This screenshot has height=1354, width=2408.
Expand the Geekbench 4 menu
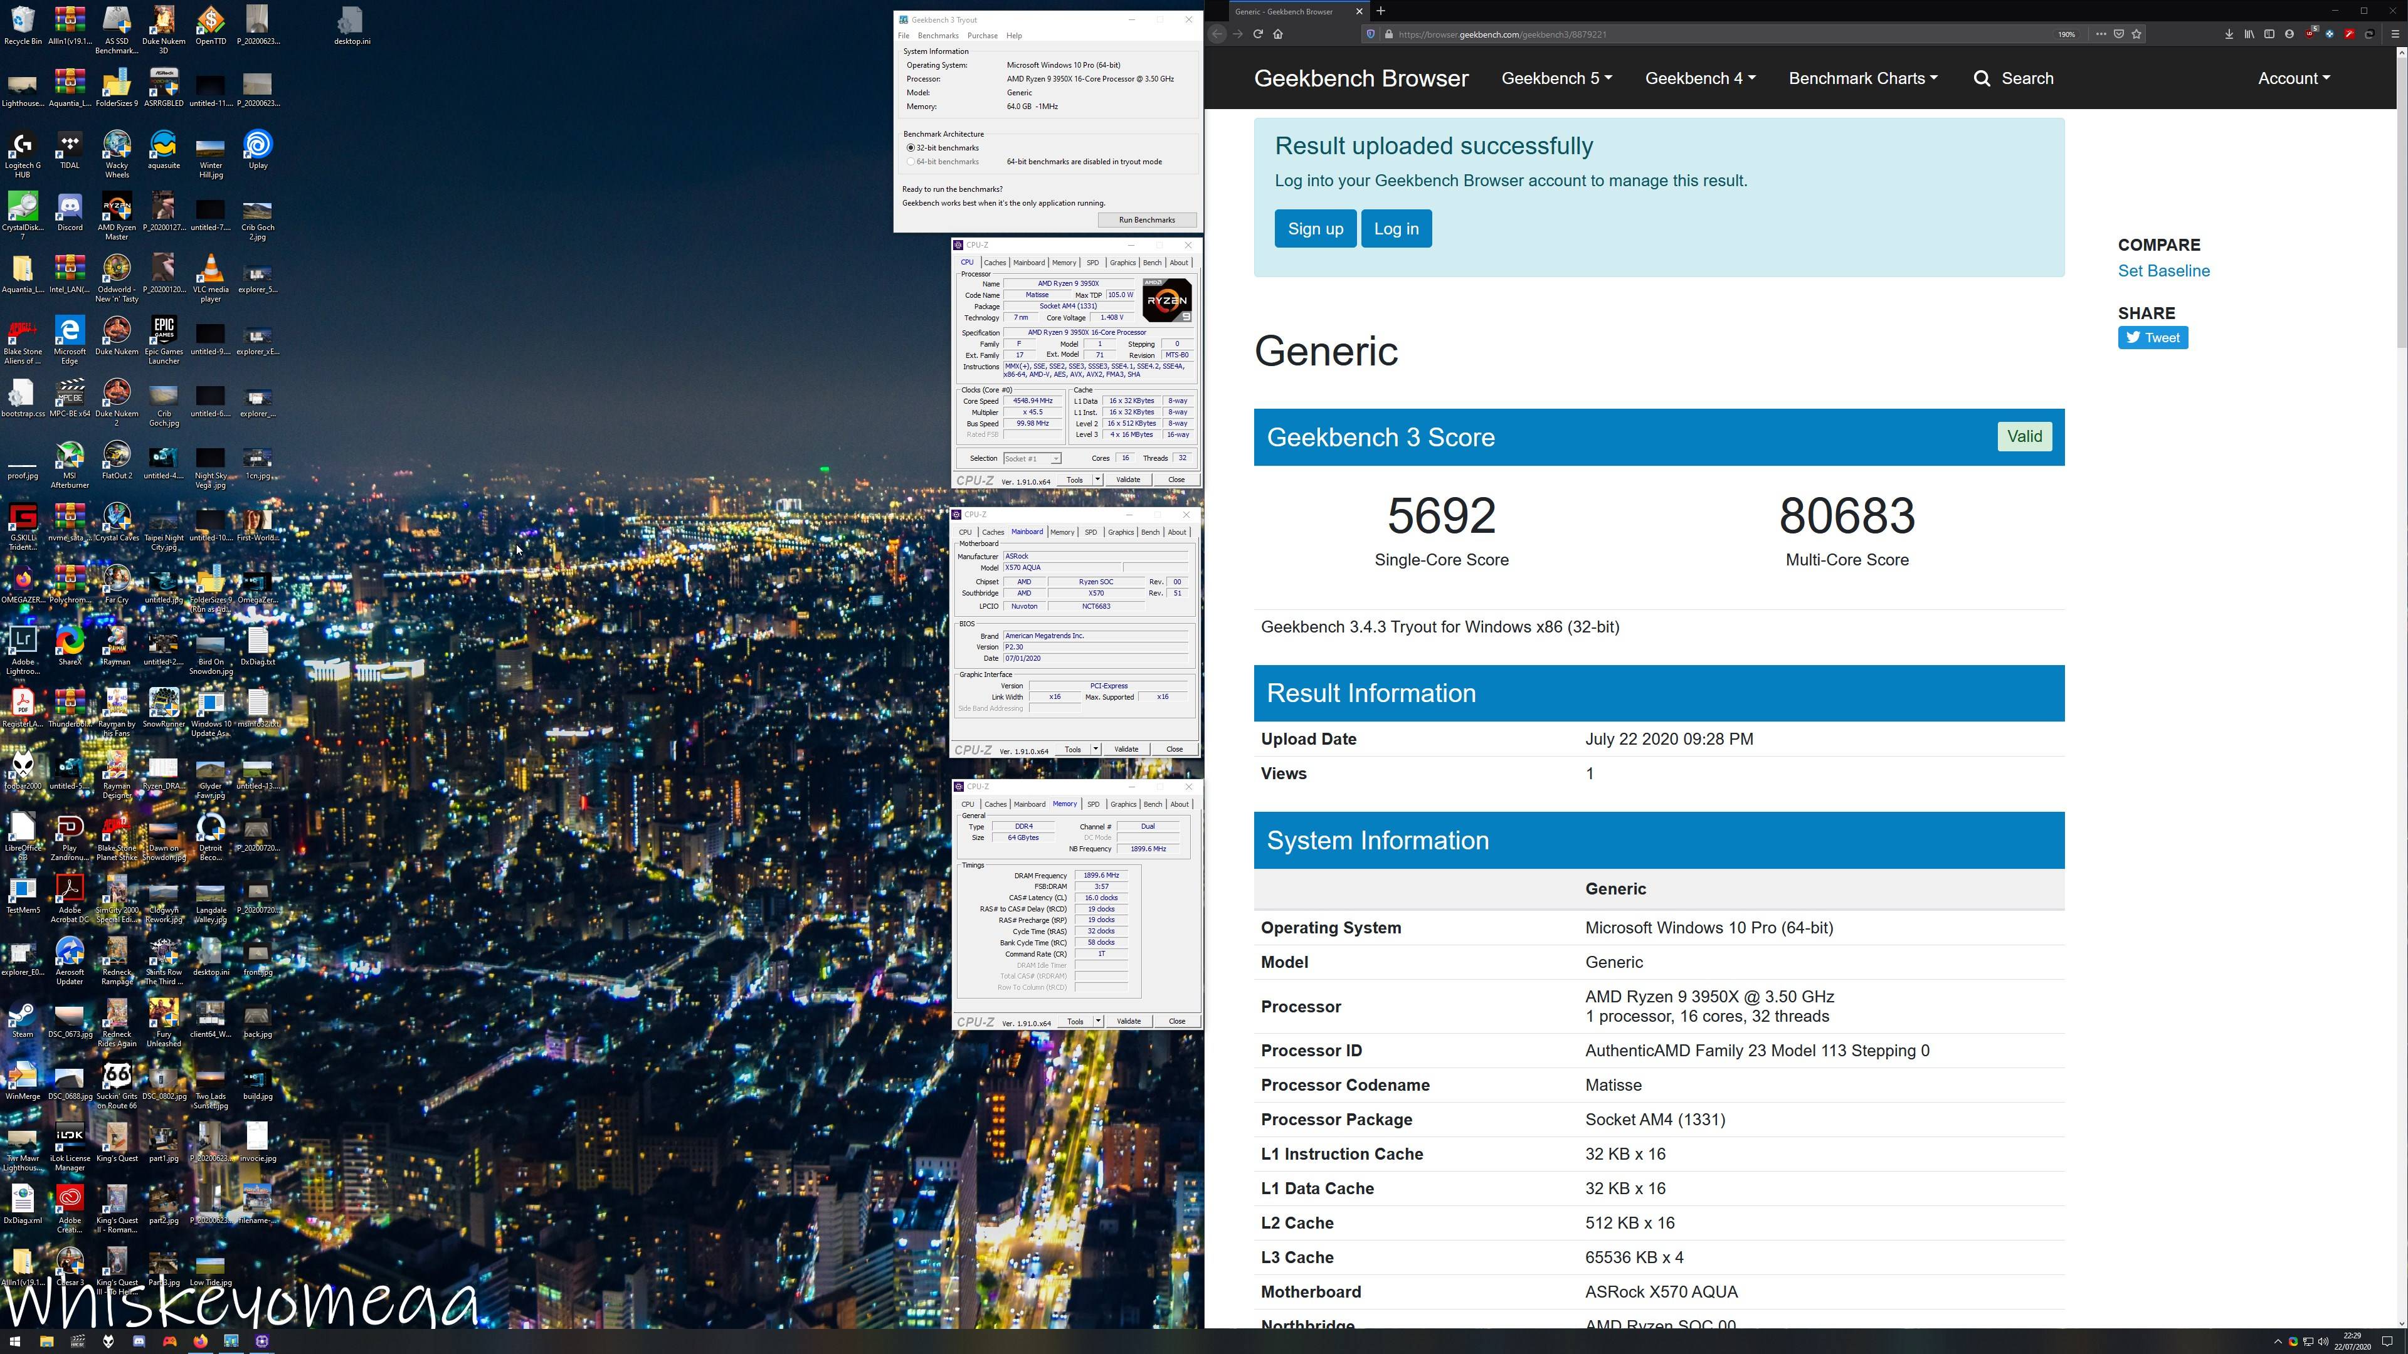(1701, 78)
